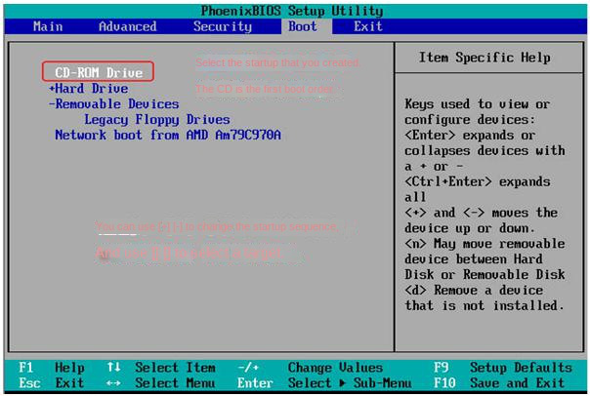Select the Boot tab
Screen dimensions: 590x396
303,26
